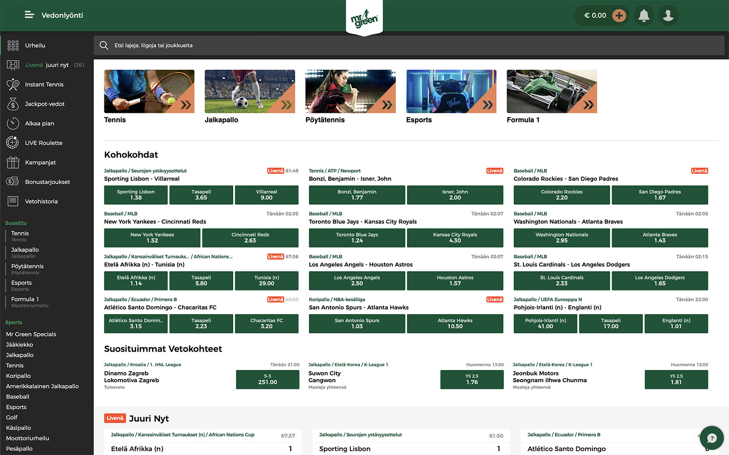The width and height of the screenshot is (729, 455).
Task: Click the Kampanjat gift box icon
Action: pyautogui.click(x=13, y=162)
